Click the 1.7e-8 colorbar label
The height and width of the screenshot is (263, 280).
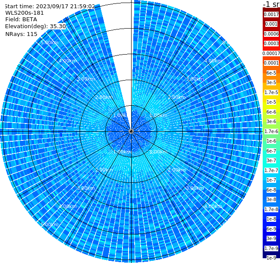pyautogui.click(x=271, y=209)
